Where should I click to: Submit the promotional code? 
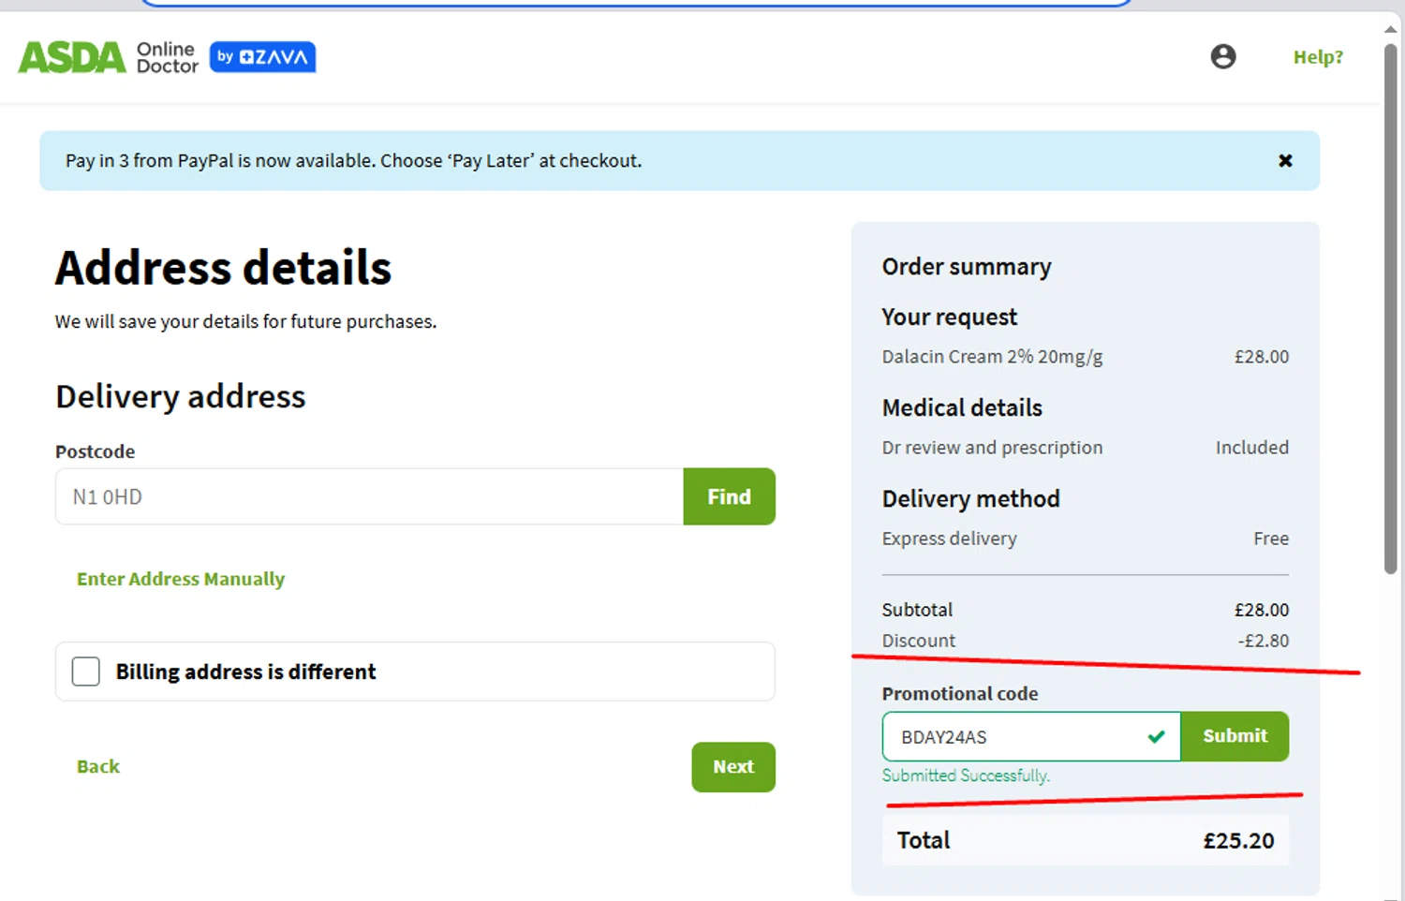(1235, 736)
